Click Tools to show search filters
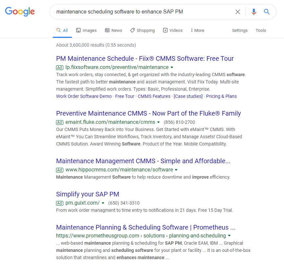284x267 pixels. (261, 30)
